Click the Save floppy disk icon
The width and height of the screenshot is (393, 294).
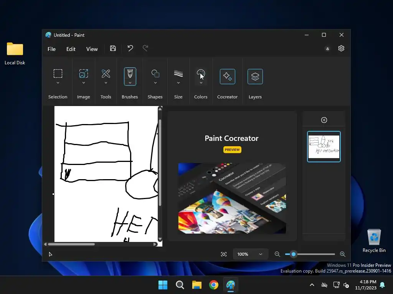(x=113, y=49)
